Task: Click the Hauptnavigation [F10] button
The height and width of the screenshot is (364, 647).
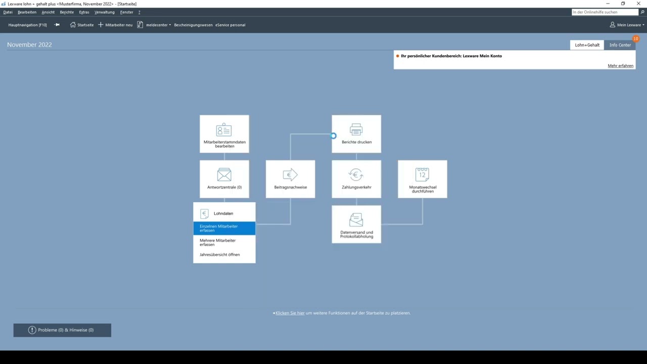Action: click(x=27, y=25)
